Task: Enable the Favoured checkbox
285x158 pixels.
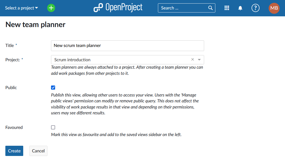Action: point(53,127)
